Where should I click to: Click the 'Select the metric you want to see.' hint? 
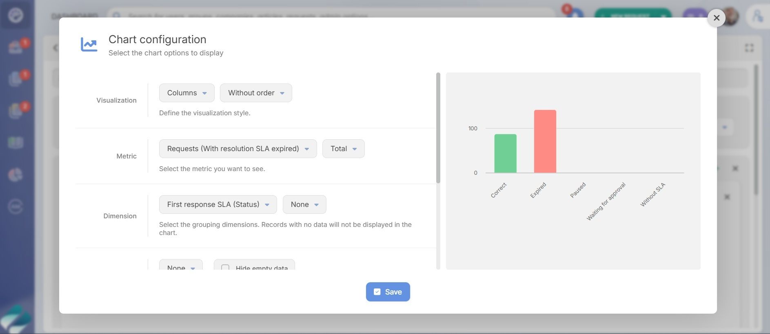212,169
